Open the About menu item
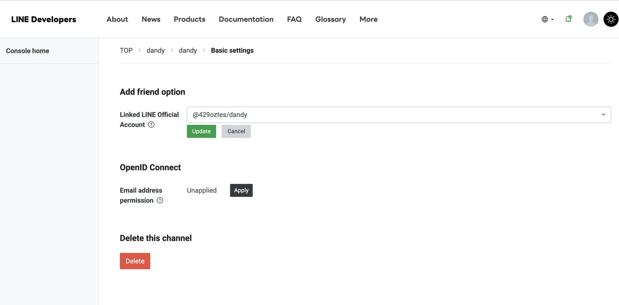This screenshot has height=305, width=619. (117, 19)
